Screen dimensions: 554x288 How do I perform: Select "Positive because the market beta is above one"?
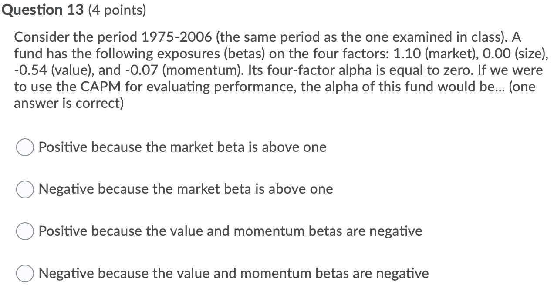click(182, 147)
